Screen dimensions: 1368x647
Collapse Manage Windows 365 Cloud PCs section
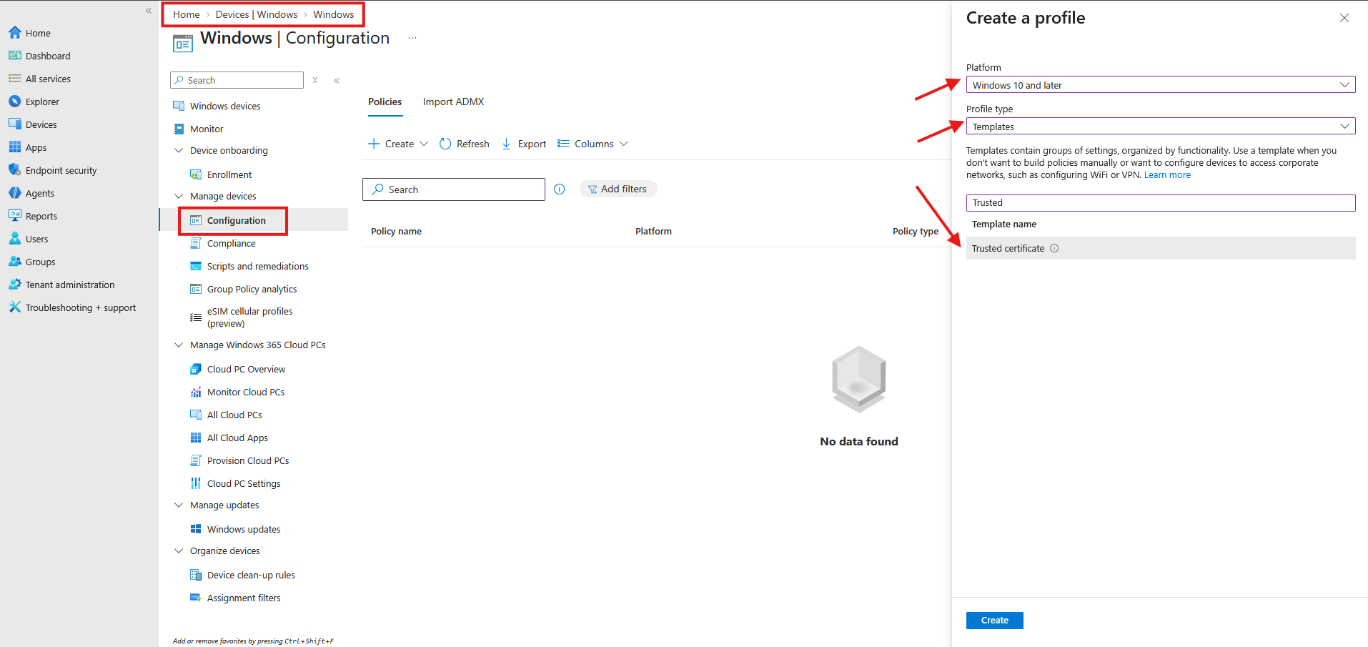click(179, 345)
